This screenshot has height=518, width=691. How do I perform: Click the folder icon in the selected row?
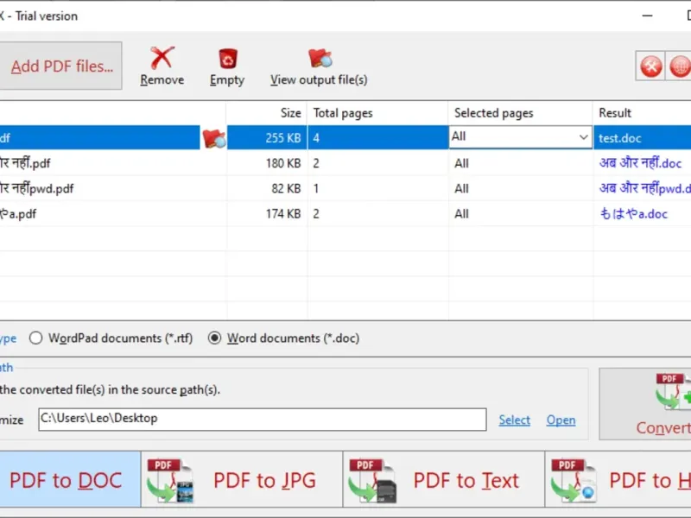click(214, 138)
